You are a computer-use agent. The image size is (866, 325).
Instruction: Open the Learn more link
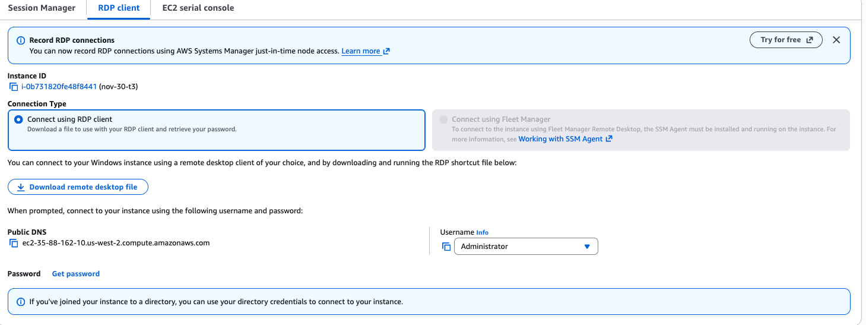[366, 51]
